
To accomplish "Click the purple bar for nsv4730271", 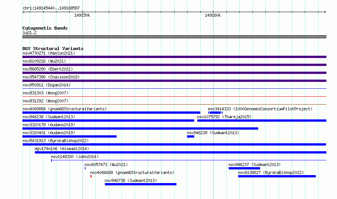I will pos(174,57).
